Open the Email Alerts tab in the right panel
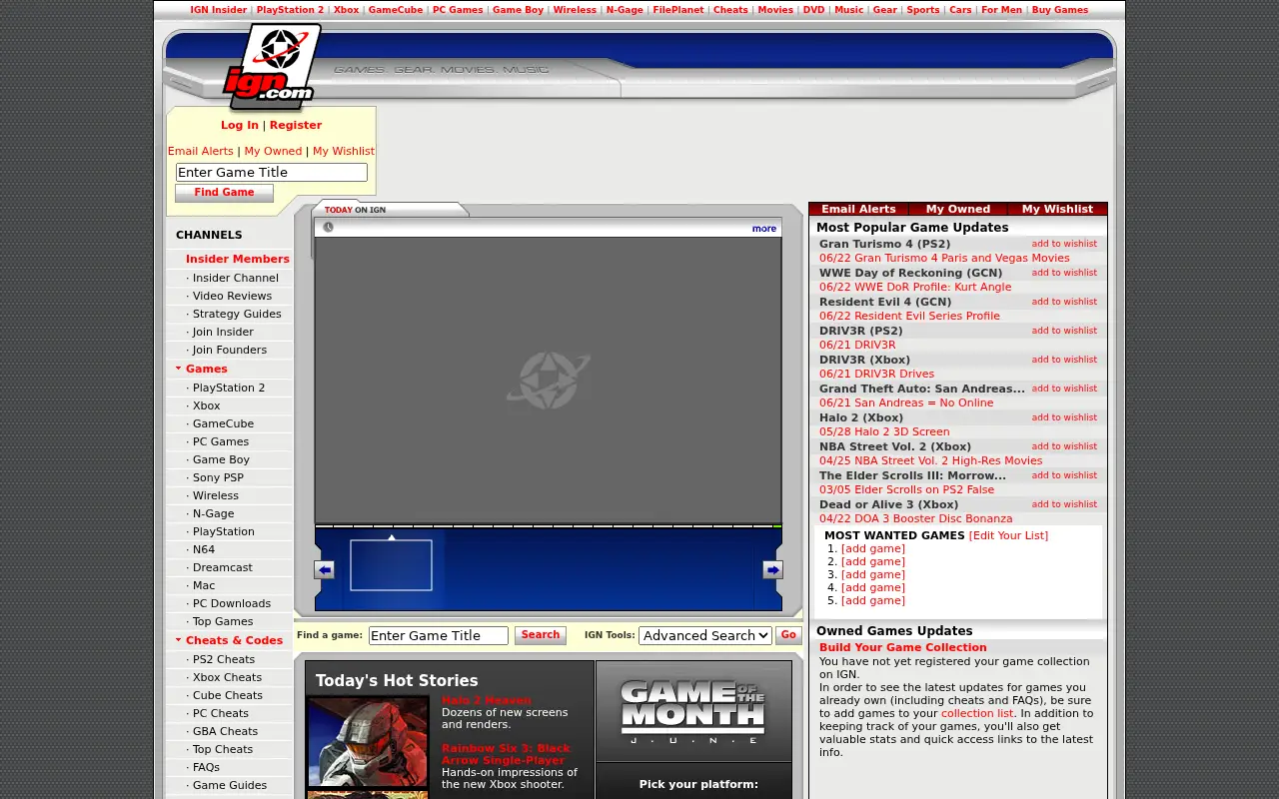1279x799 pixels. pyautogui.click(x=858, y=209)
